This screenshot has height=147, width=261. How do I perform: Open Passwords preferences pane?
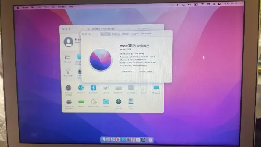coord(68,71)
